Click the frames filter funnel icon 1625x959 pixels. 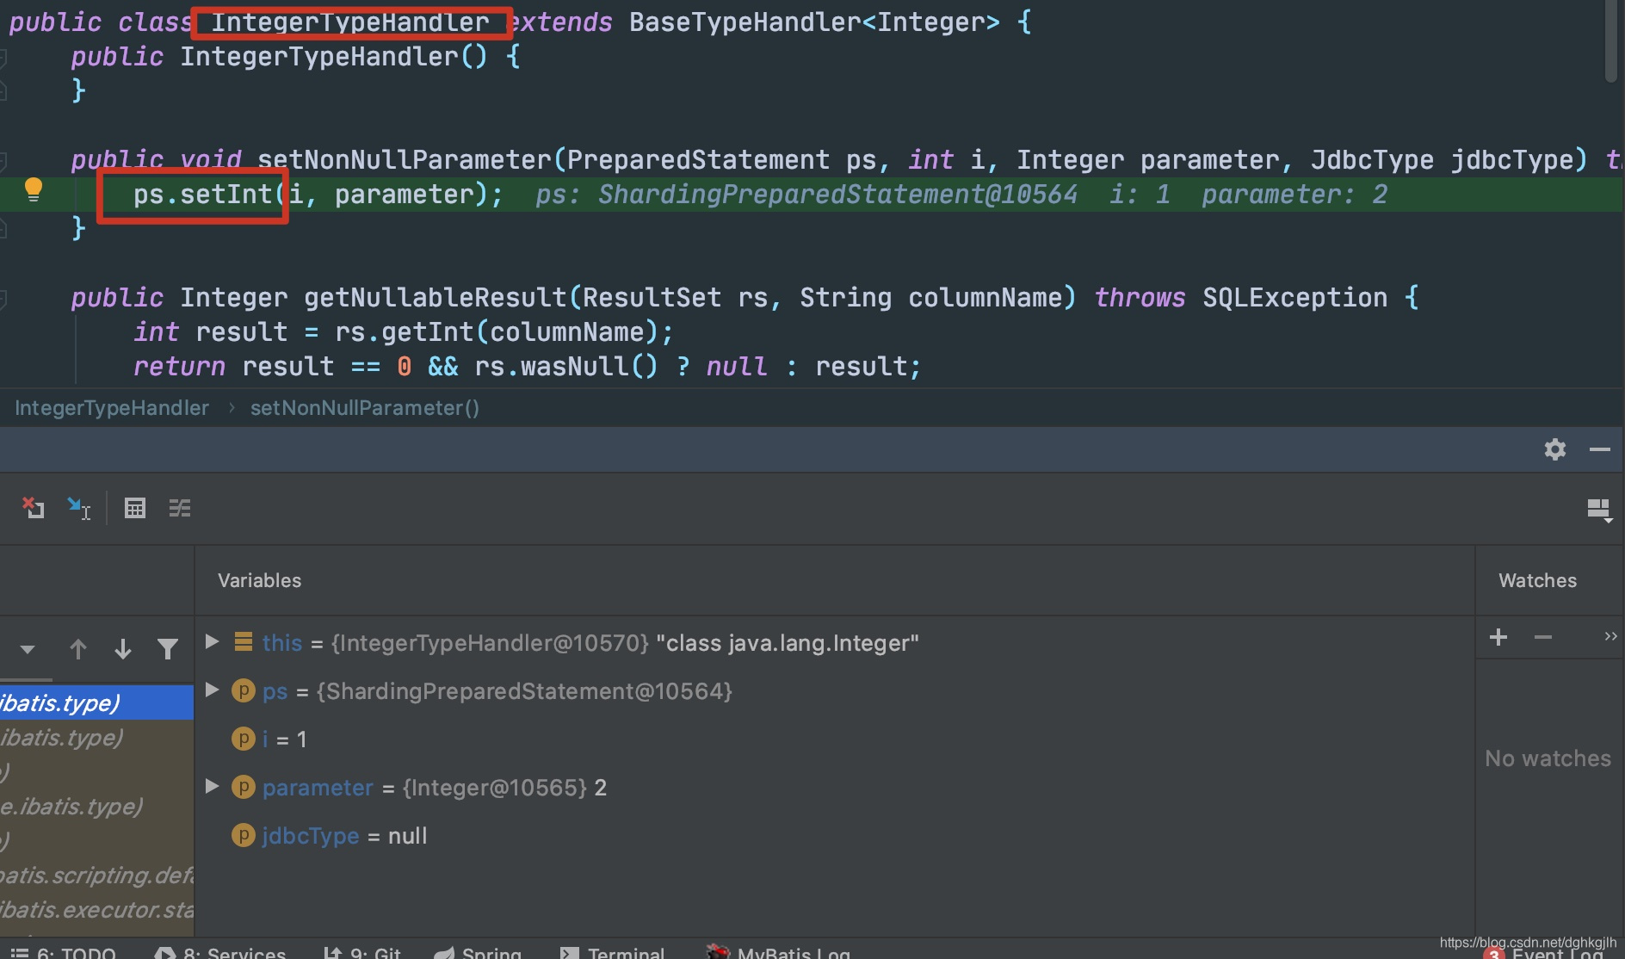tap(168, 648)
